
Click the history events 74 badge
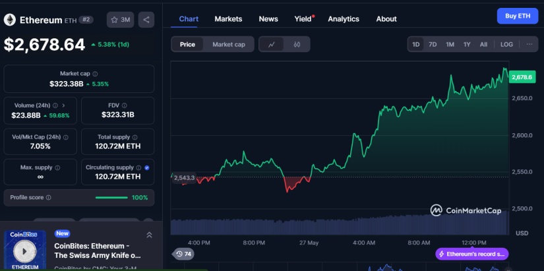pos(183,254)
